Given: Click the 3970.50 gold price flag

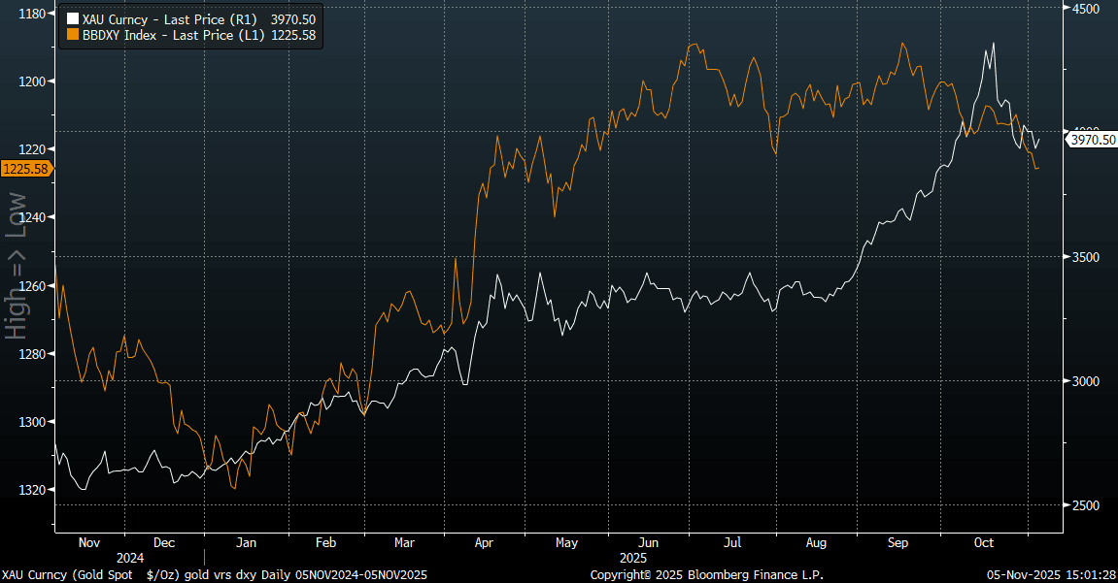Looking at the screenshot, I should coord(1092,141).
